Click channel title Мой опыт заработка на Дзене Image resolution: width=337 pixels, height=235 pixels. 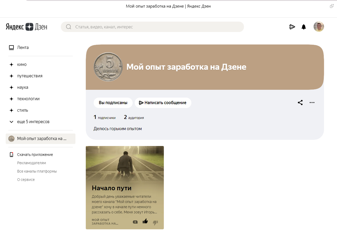point(186,67)
